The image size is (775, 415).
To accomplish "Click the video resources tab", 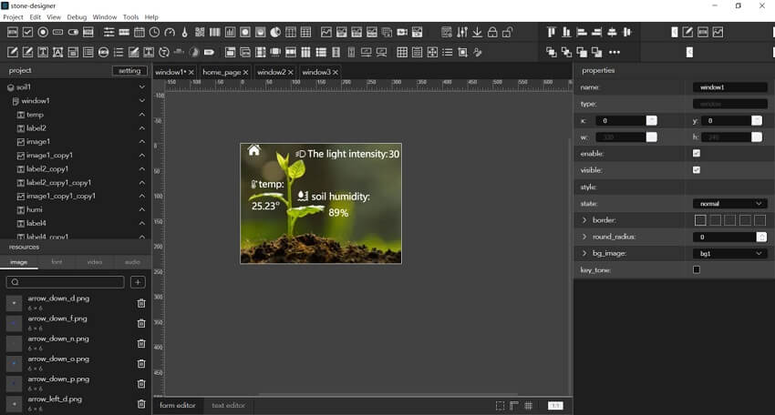I will coord(95,262).
